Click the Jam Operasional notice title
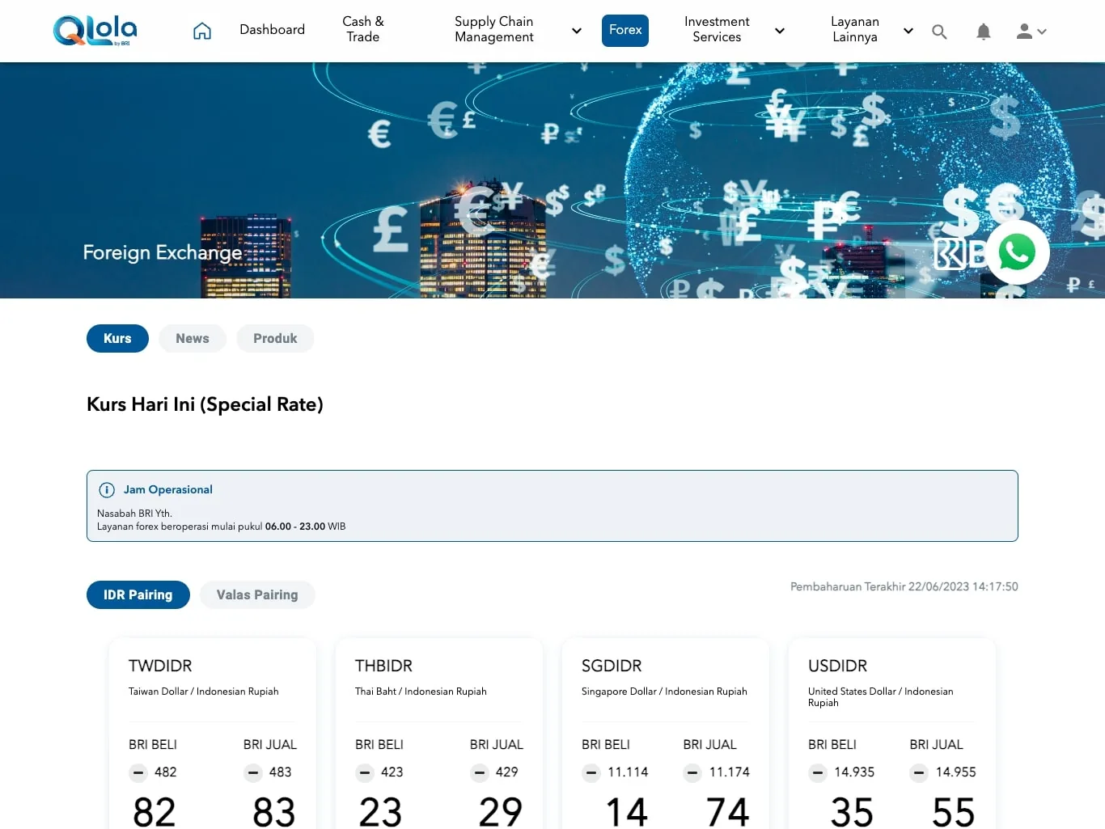1105x829 pixels. 168,490
